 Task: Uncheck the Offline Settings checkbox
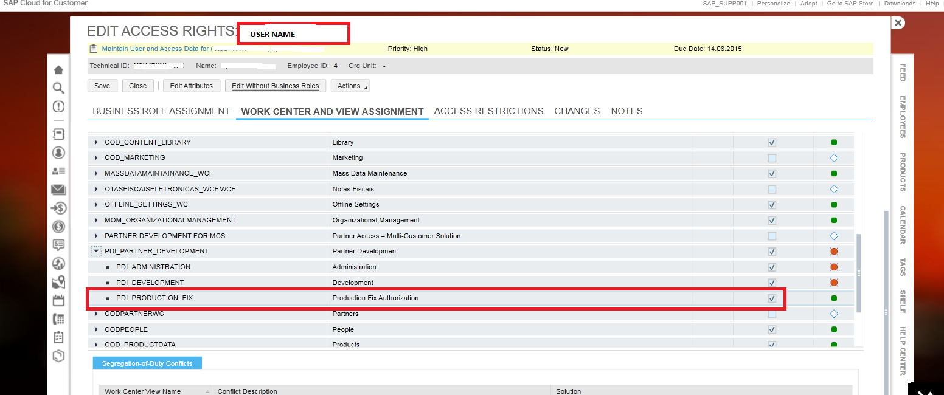click(x=772, y=205)
